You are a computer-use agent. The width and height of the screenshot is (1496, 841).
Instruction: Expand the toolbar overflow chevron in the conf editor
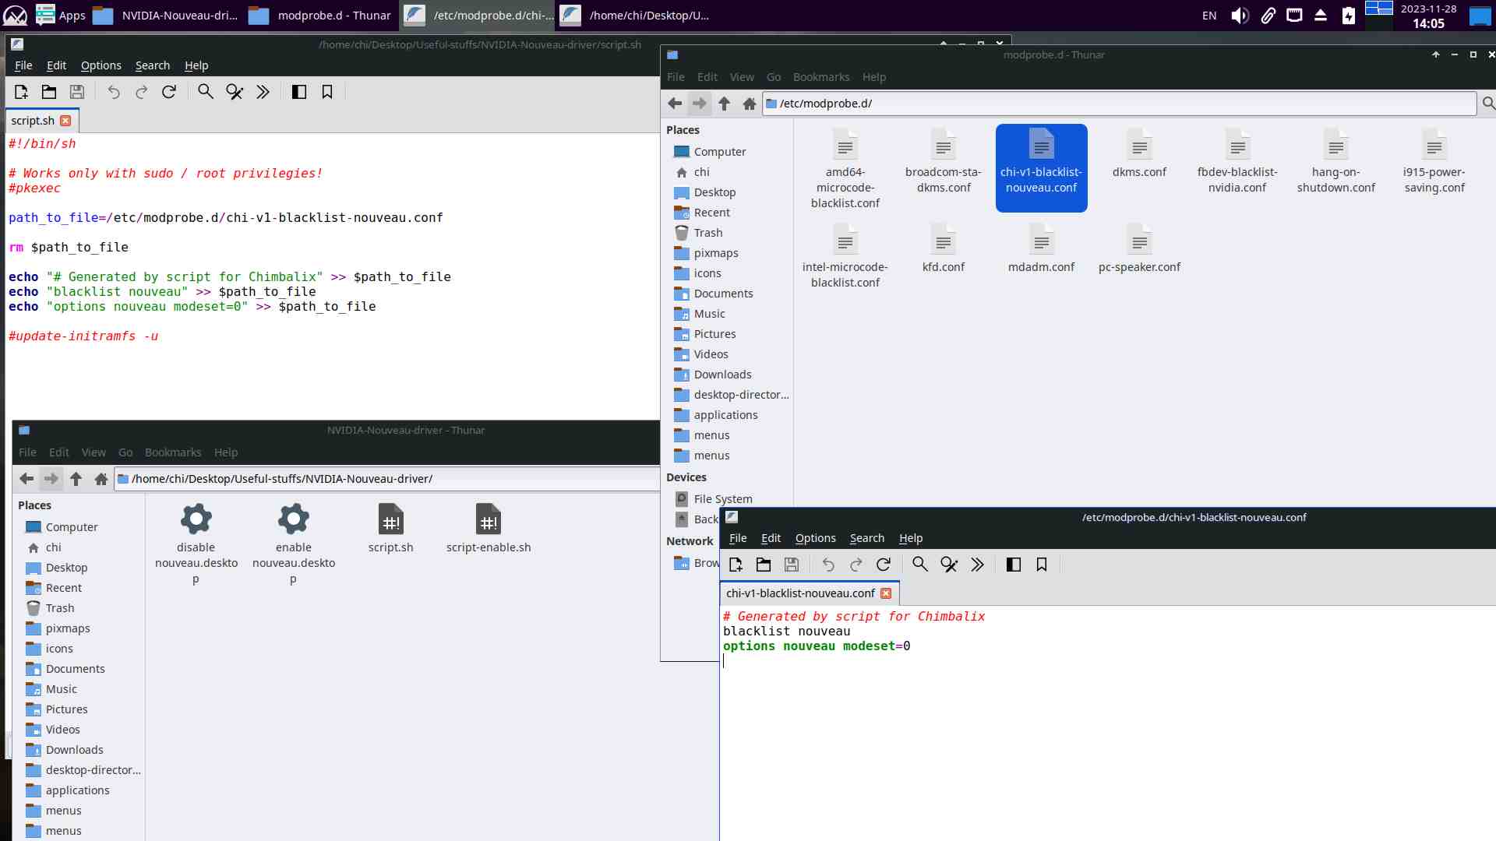pos(977,565)
